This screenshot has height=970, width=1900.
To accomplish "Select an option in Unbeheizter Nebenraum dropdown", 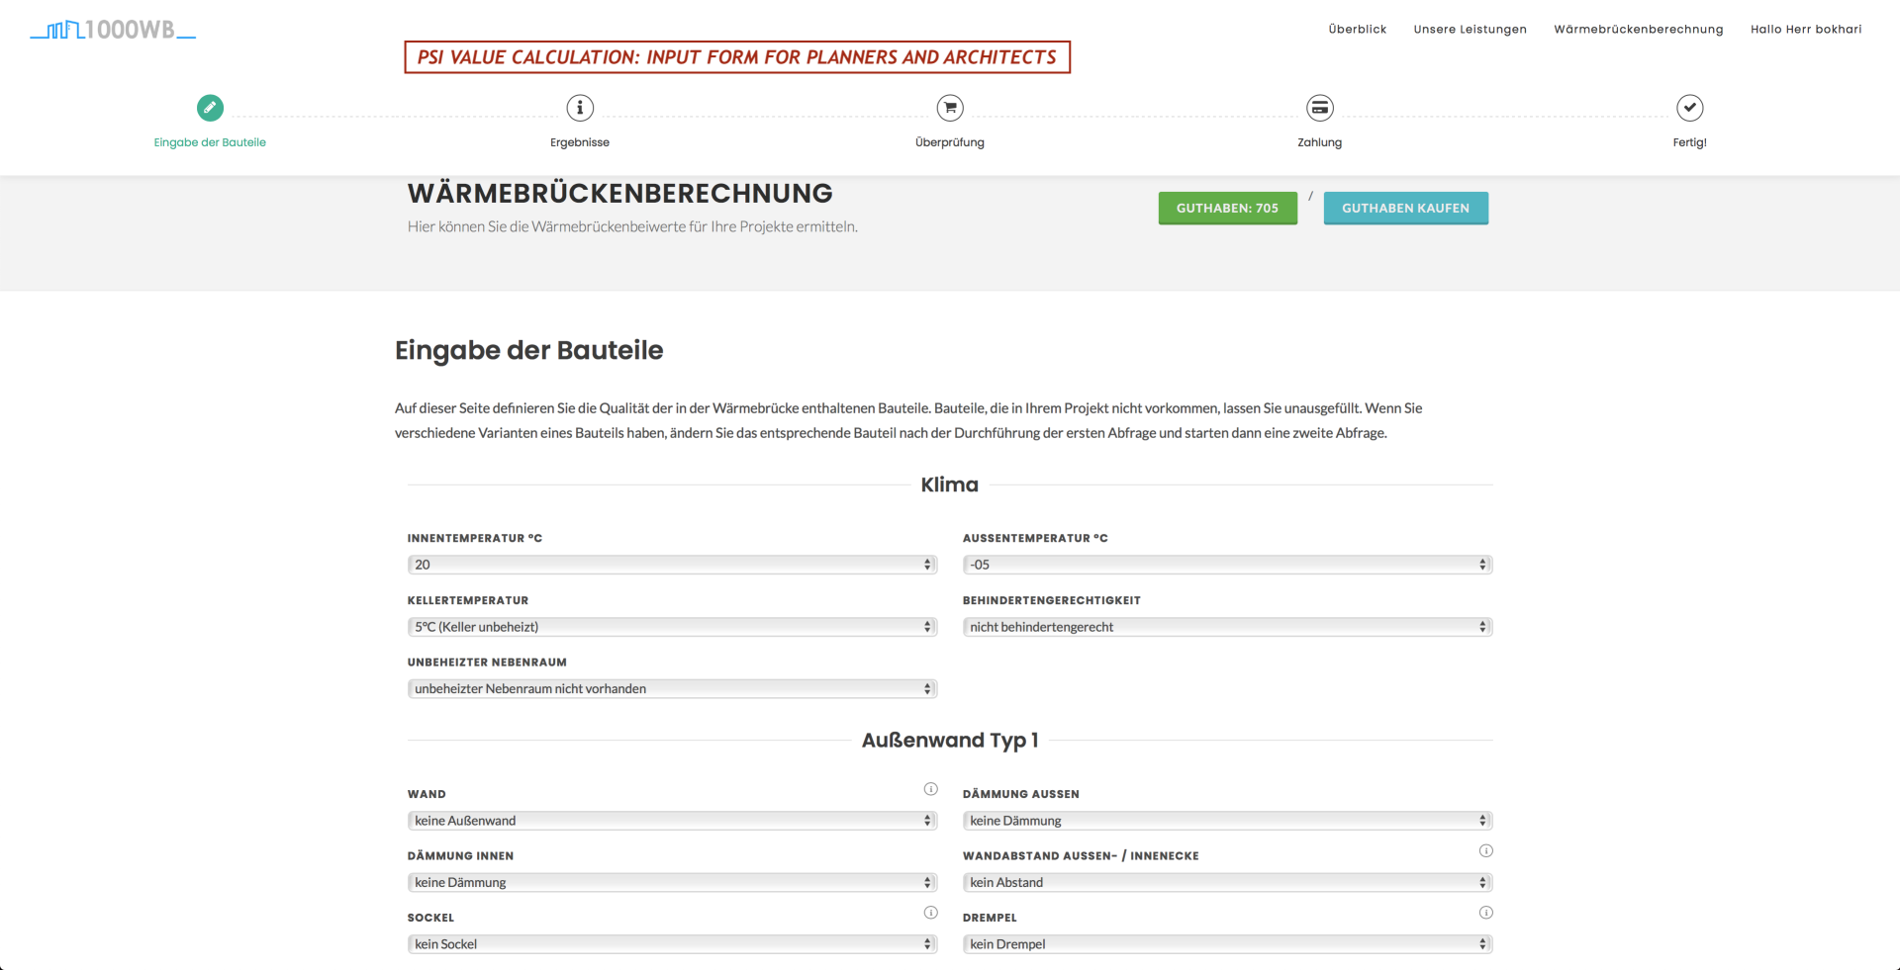I will [672, 689].
